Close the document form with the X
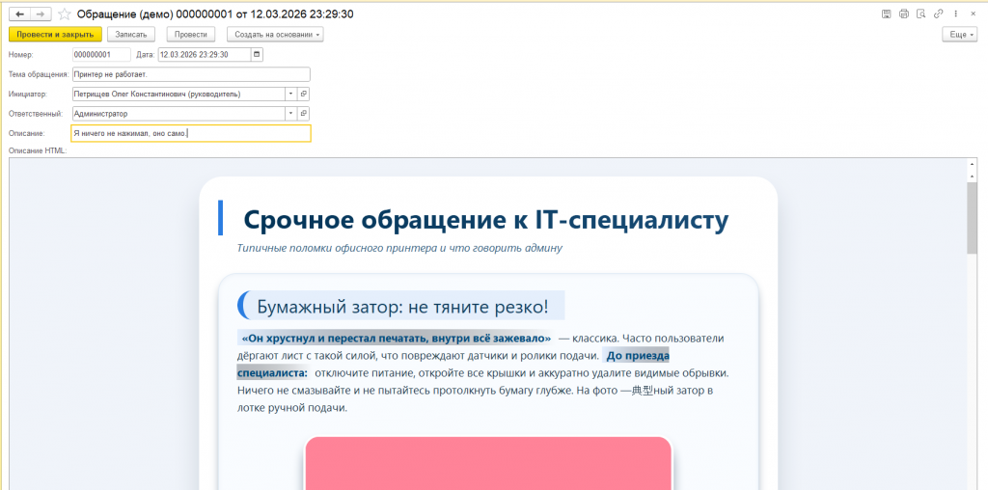Image resolution: width=988 pixels, height=490 pixels. click(x=974, y=14)
